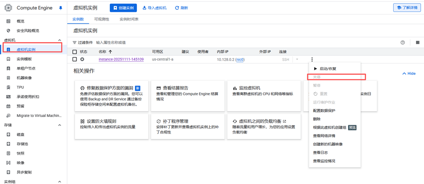Choose 创建新的机器映像 from the menu
Screen dimensions: 424x184
click(334, 144)
